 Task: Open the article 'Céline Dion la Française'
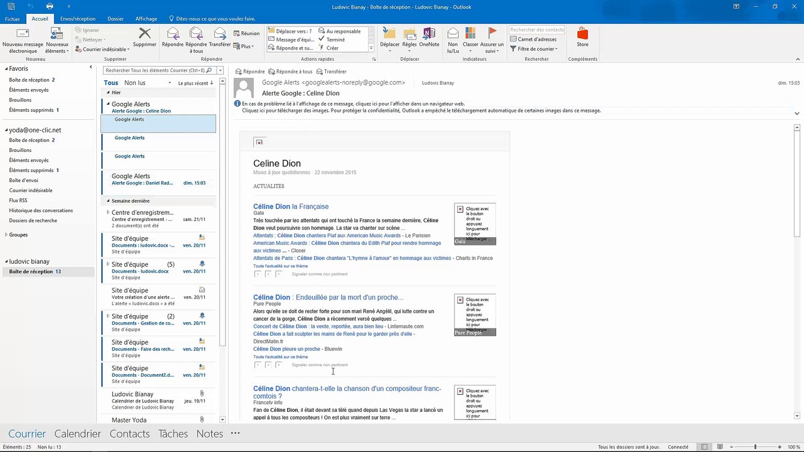click(291, 207)
